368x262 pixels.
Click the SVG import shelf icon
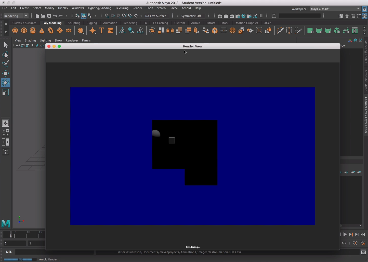[110, 31]
